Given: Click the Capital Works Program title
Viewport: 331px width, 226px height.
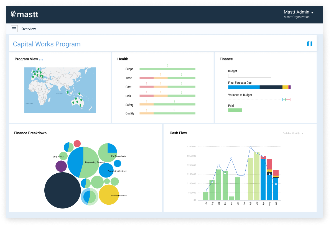Looking at the screenshot, I should pos(47,44).
